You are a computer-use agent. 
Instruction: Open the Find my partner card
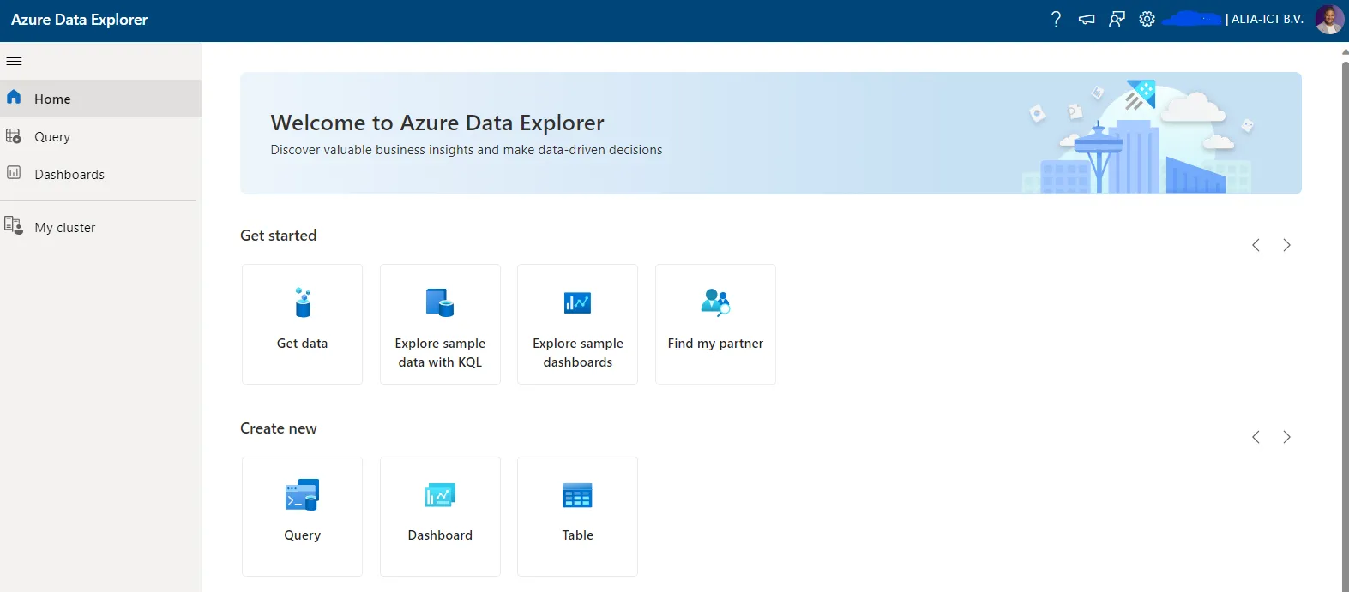(715, 324)
